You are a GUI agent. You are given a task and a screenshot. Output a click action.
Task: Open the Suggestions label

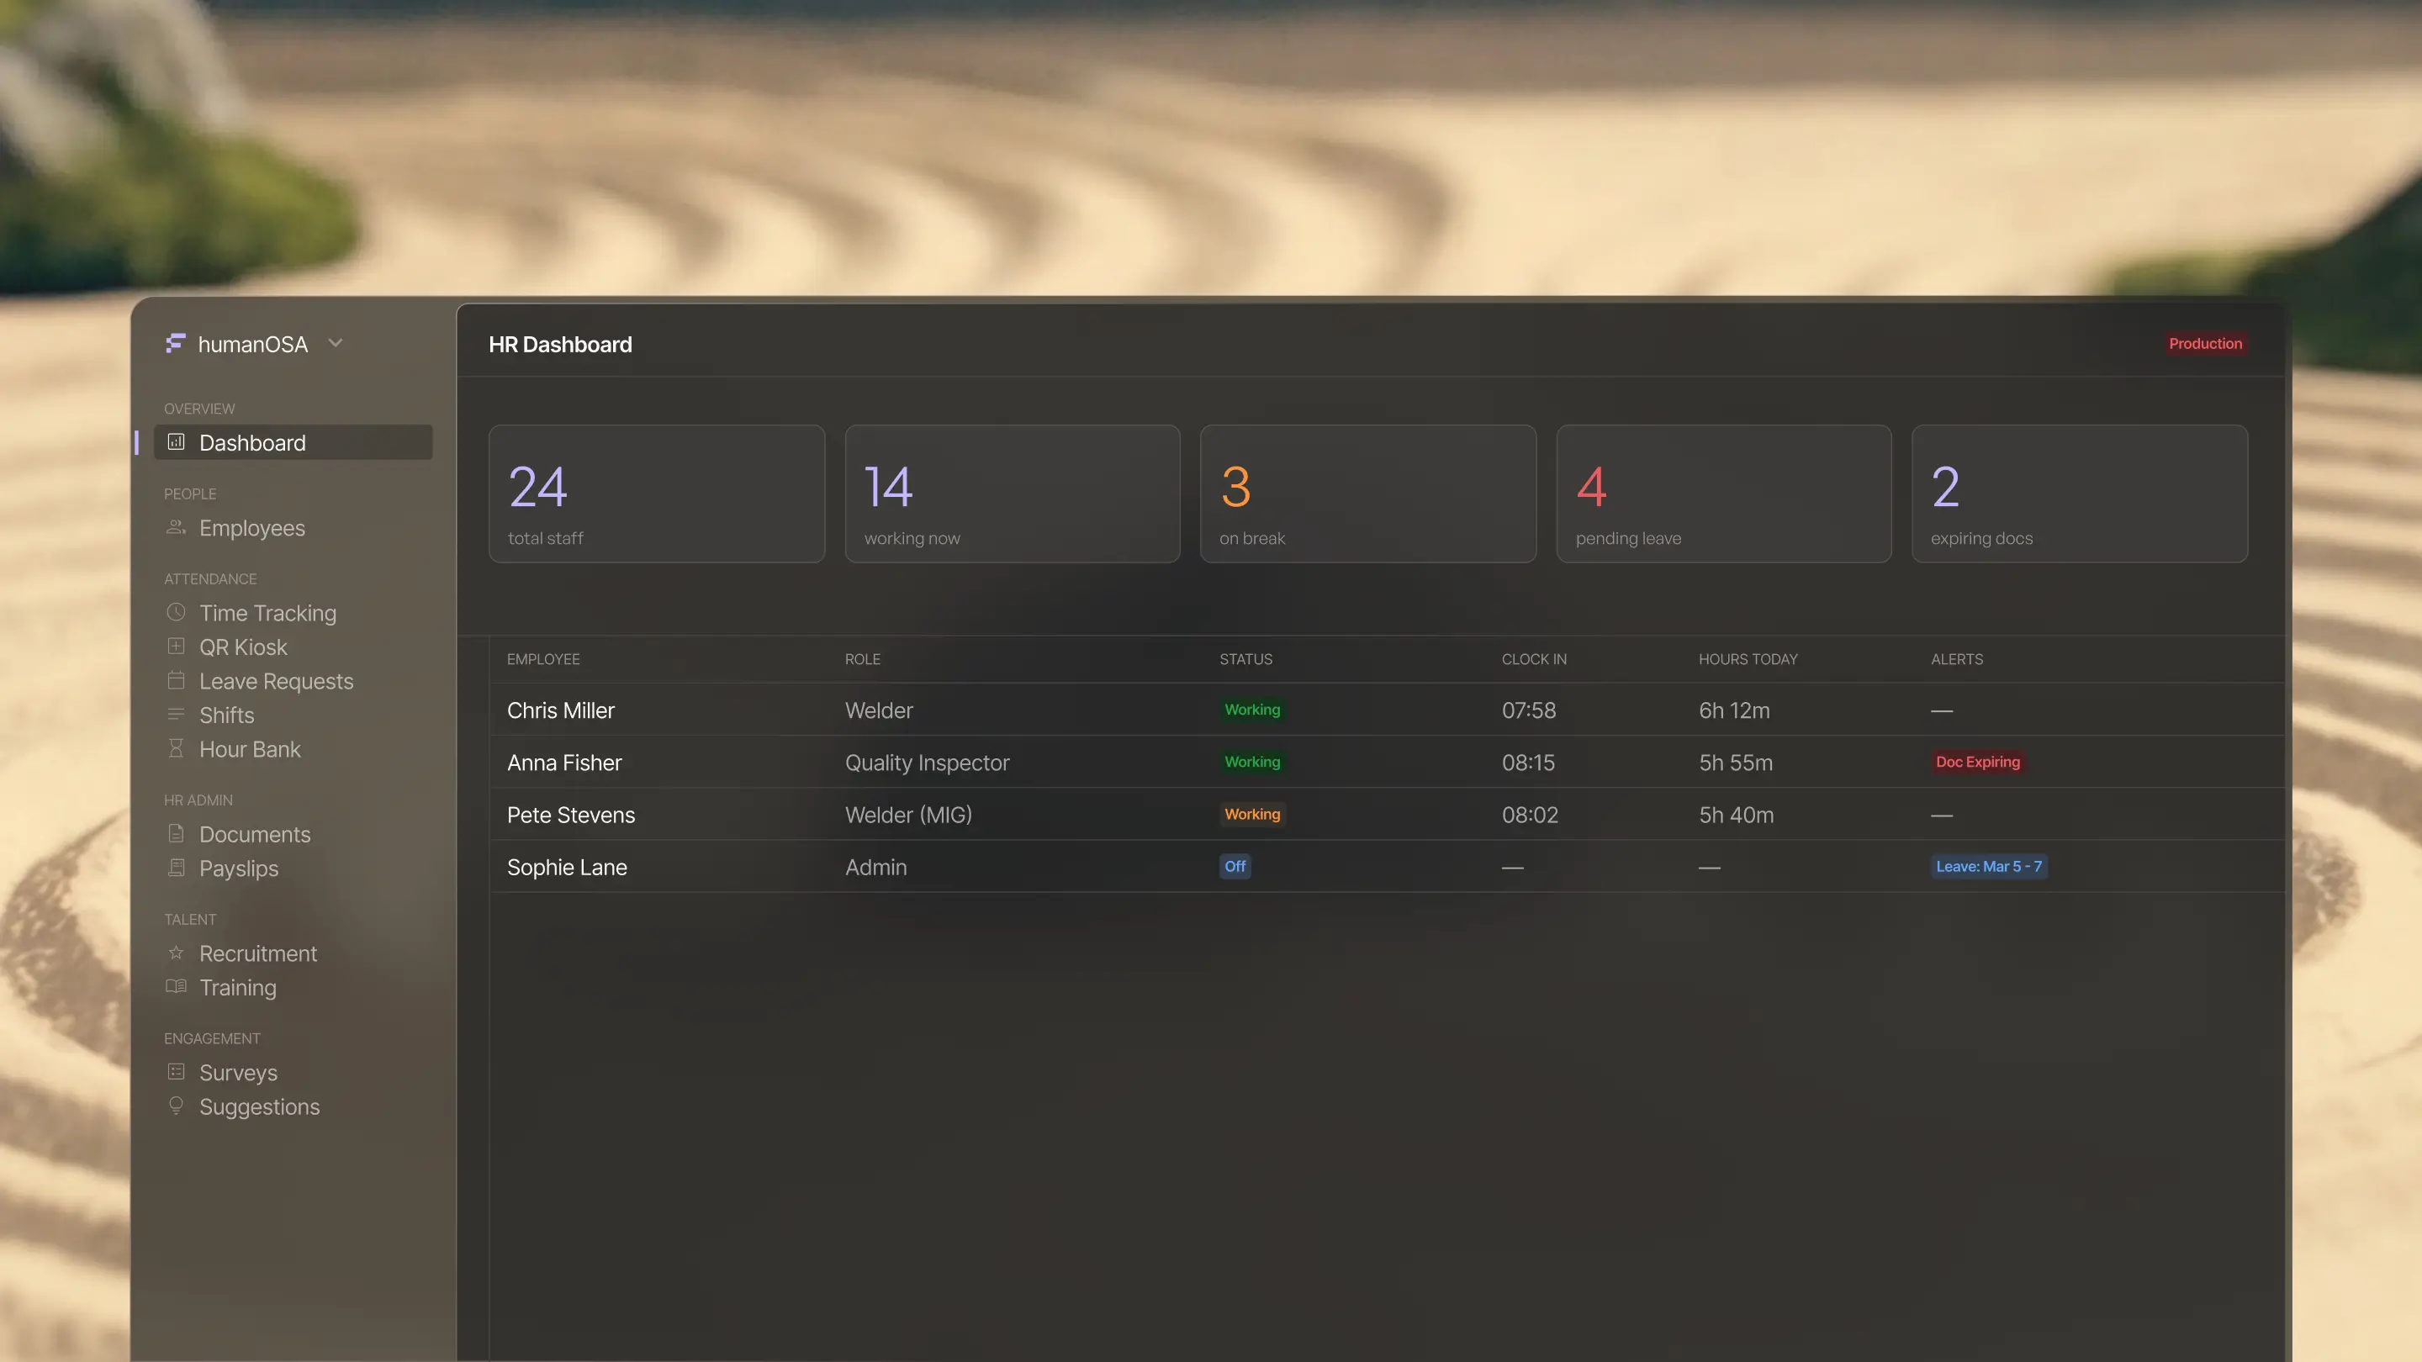[x=260, y=1107]
